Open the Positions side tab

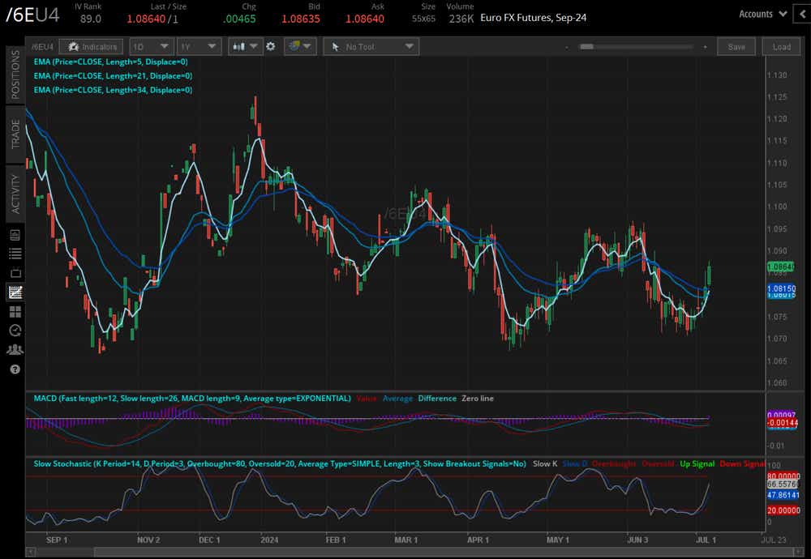[x=15, y=75]
